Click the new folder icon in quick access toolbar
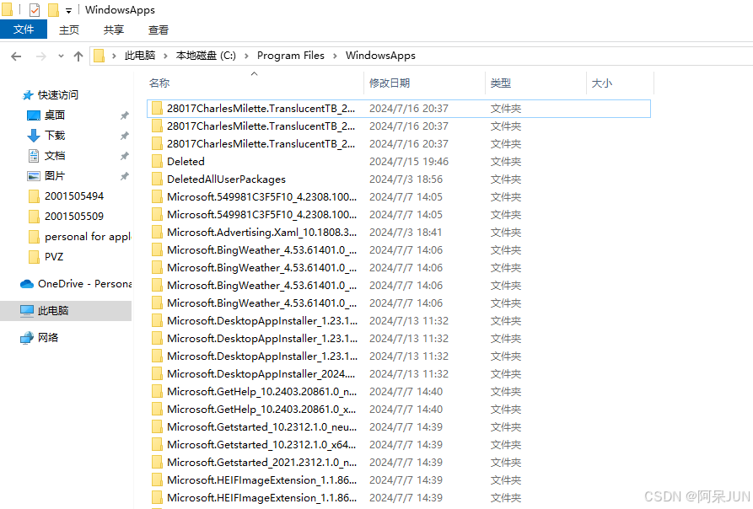The height and width of the screenshot is (509, 753). point(53,9)
